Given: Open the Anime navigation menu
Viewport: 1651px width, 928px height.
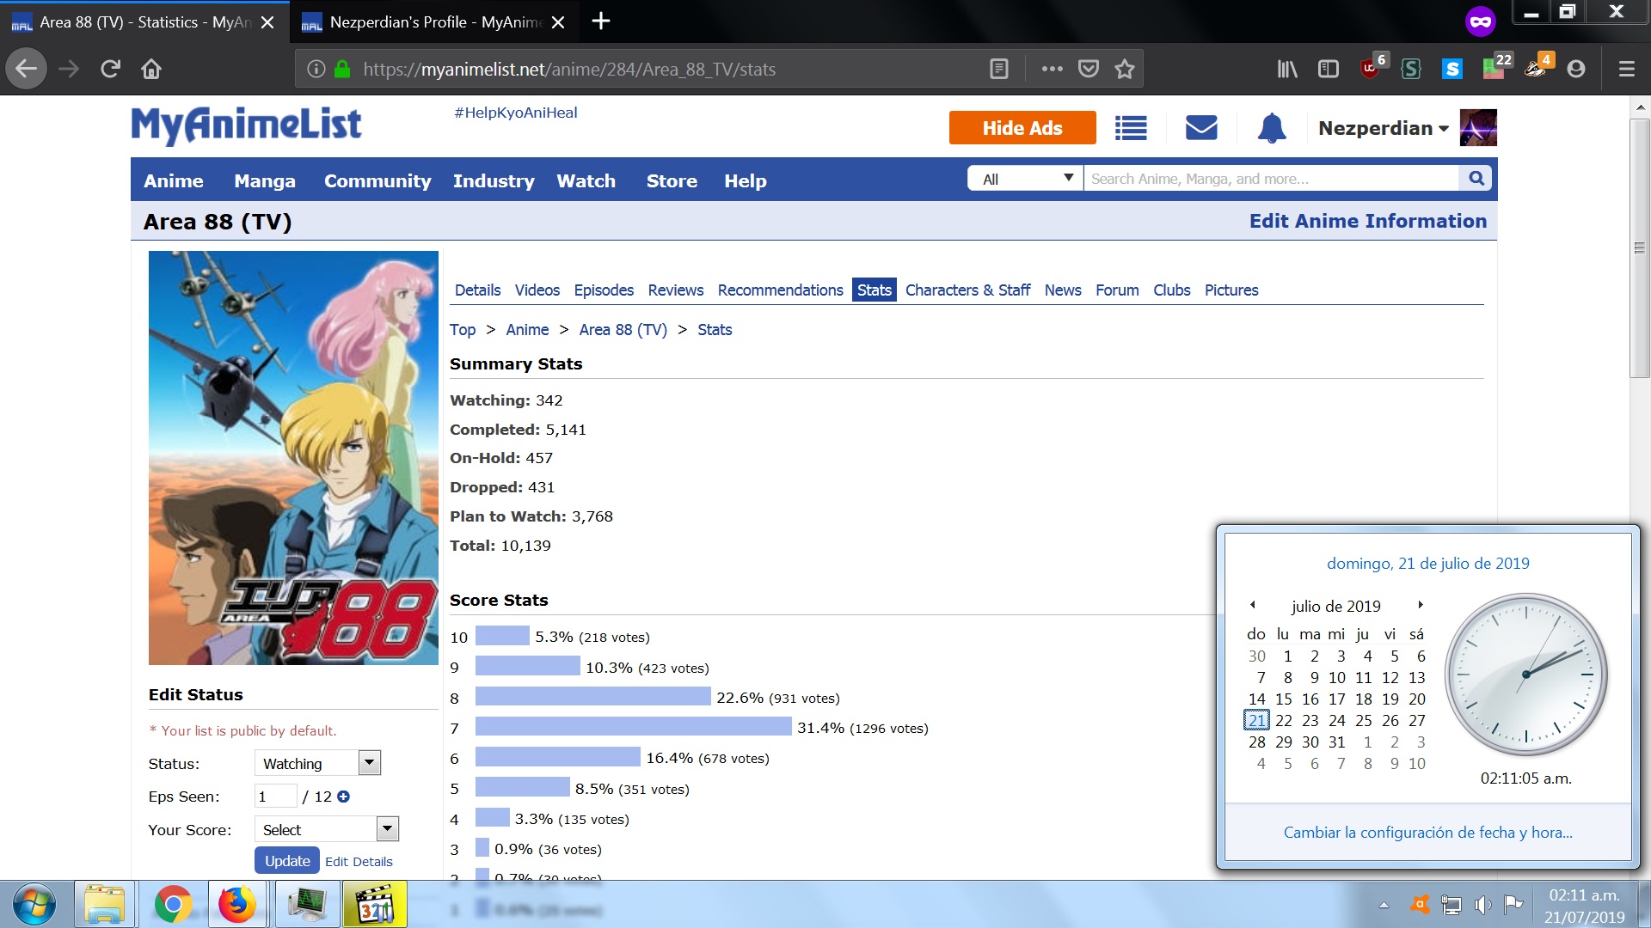Looking at the screenshot, I should point(174,180).
